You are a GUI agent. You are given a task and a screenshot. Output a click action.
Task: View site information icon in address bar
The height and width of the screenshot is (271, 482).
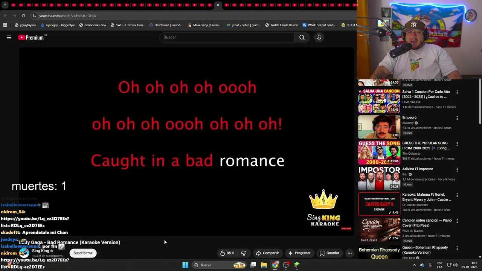34,16
